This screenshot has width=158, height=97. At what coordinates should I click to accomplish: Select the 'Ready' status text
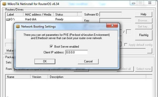59,19
